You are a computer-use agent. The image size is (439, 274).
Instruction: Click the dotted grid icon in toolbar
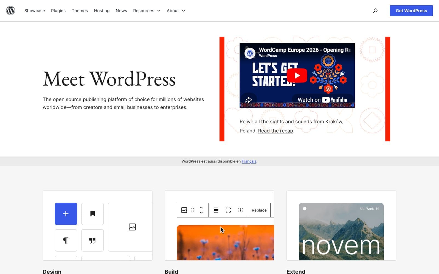coord(241,210)
